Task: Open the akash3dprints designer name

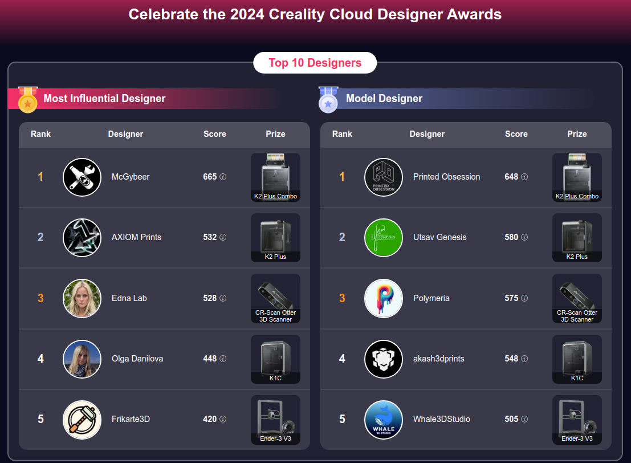Action: tap(439, 359)
